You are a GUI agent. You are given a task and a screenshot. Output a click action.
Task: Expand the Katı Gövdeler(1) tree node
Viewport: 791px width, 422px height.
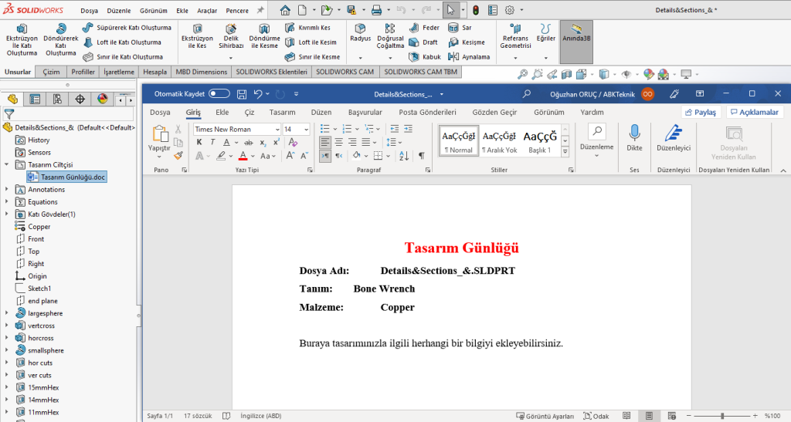point(7,214)
